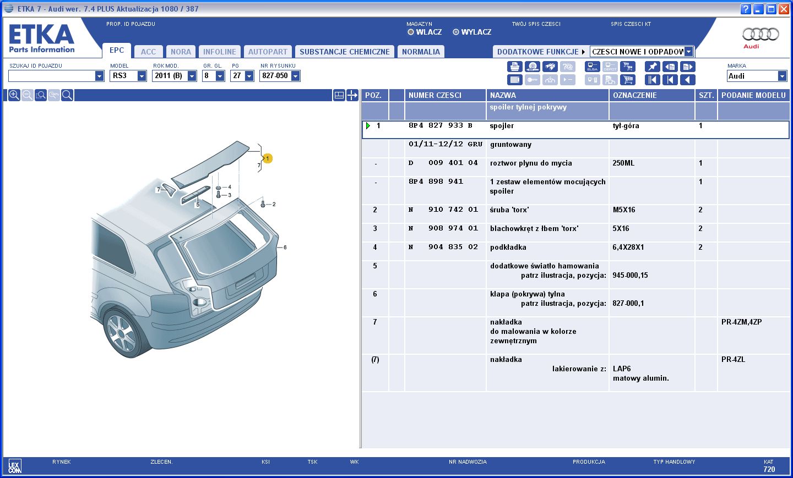Jump to first level with double-bar arrow
The height and width of the screenshot is (478, 793).
pos(653,80)
